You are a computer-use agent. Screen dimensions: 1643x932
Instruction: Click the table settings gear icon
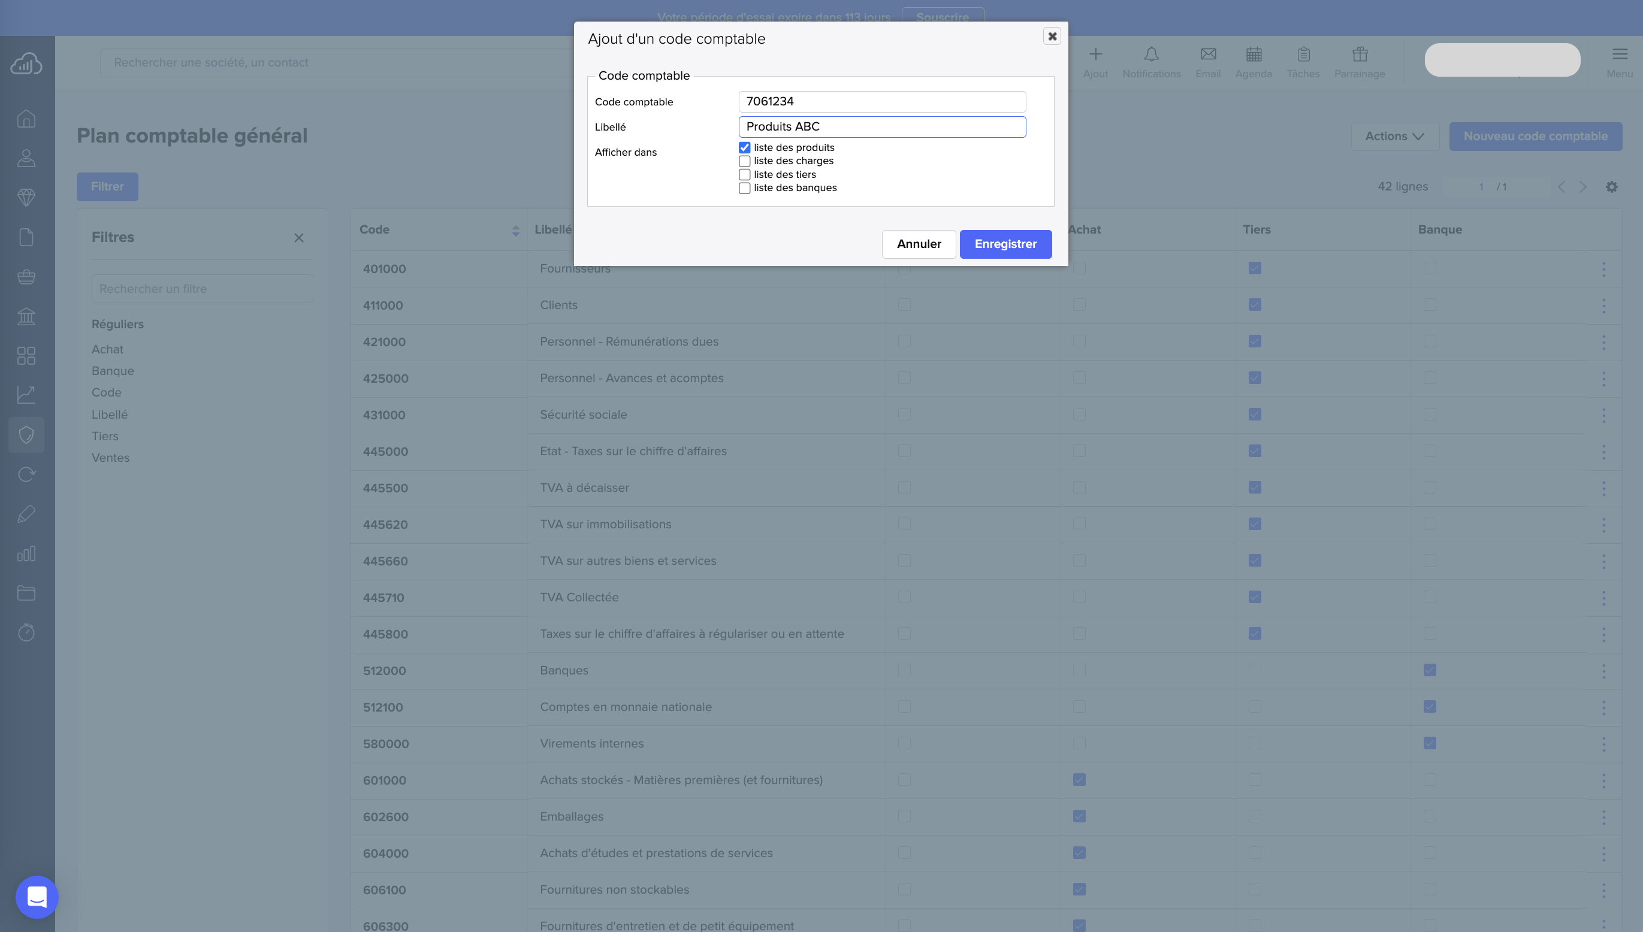click(1611, 187)
